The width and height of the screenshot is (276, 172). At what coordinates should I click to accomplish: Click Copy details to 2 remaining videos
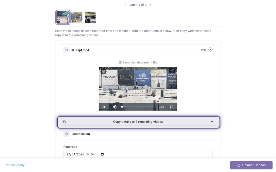(x=138, y=122)
